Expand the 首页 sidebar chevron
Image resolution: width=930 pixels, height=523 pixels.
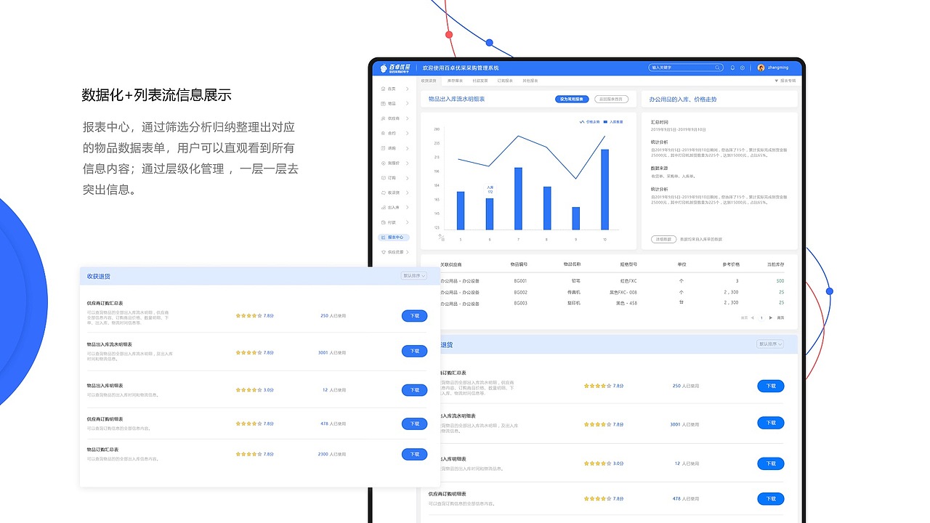pyautogui.click(x=408, y=89)
